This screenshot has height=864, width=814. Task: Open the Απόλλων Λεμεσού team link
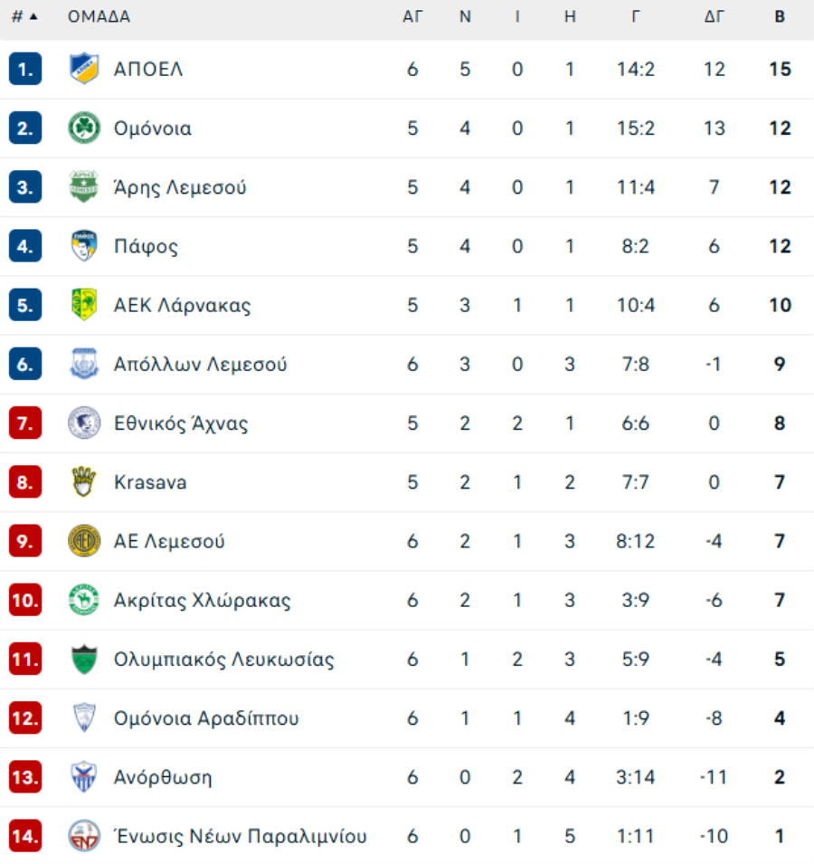coord(200,365)
